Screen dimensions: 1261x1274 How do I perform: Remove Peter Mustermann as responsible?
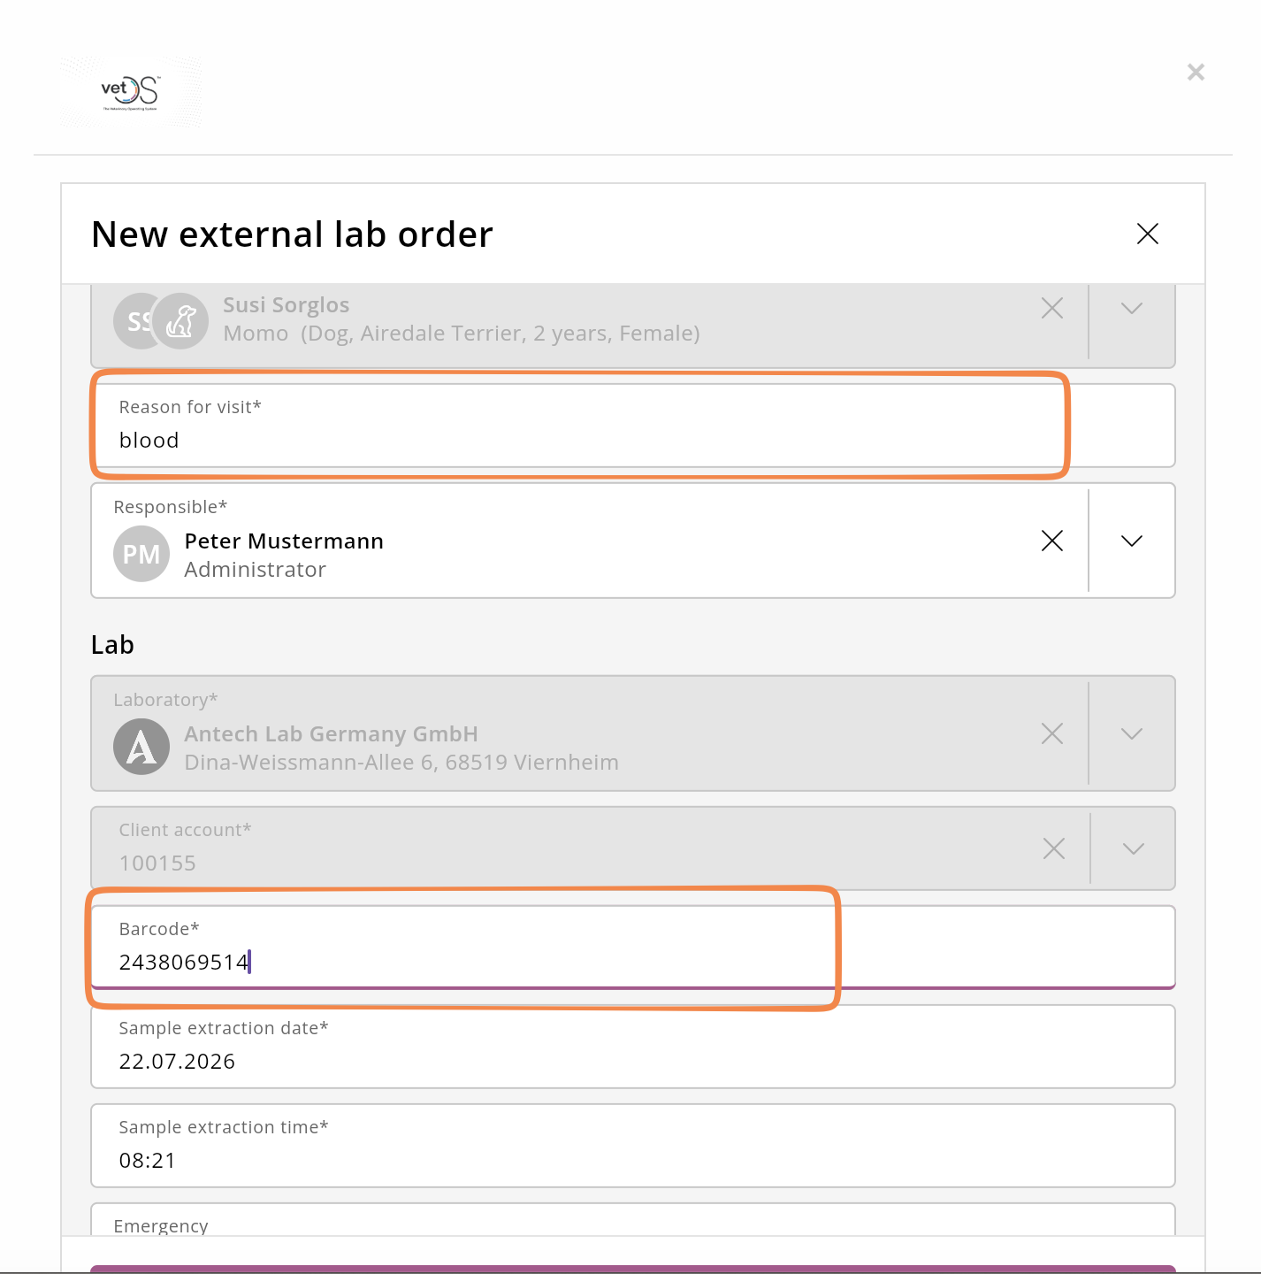coord(1052,541)
